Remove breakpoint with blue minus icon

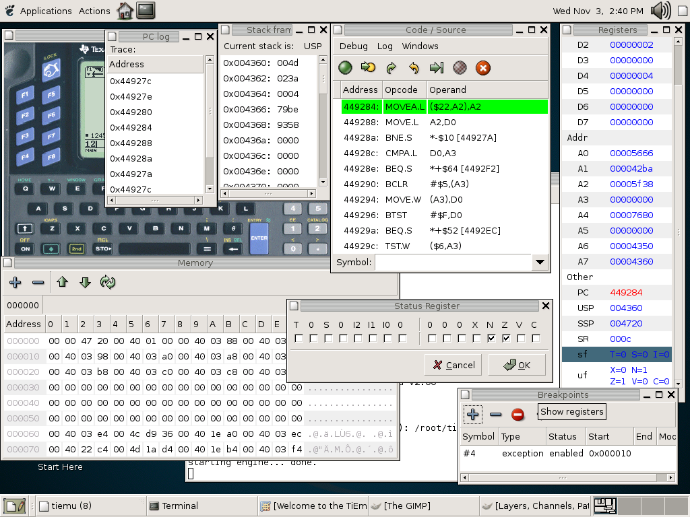(495, 414)
